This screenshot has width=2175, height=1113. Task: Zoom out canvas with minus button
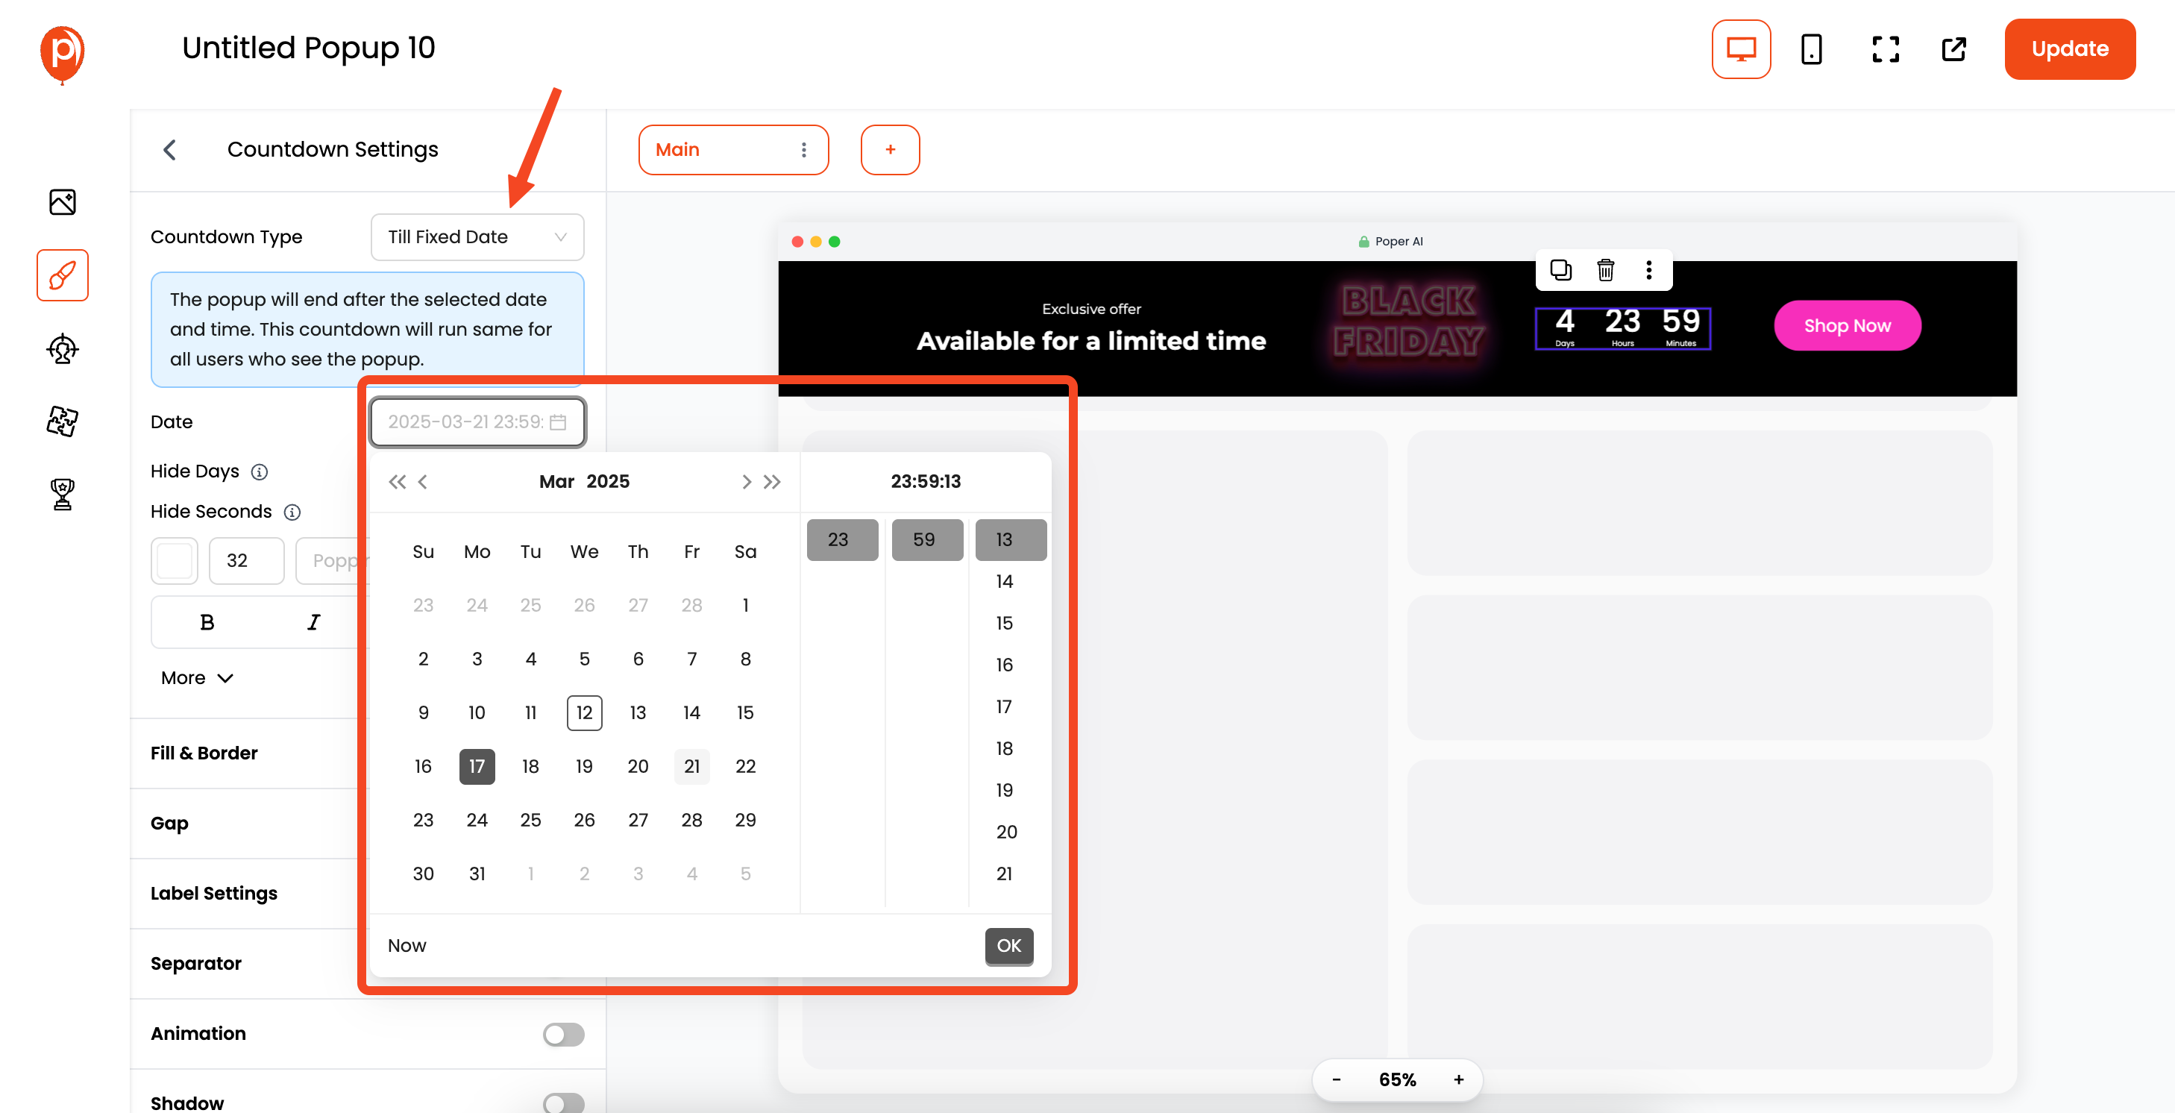pyautogui.click(x=1336, y=1080)
